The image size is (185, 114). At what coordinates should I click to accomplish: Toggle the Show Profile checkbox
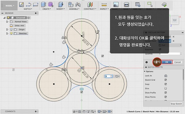(x=166, y=92)
